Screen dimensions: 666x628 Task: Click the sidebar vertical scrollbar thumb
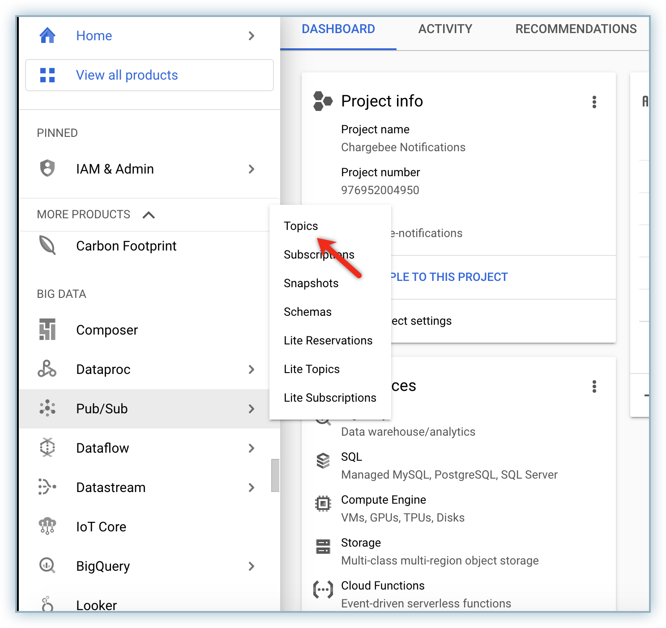click(x=275, y=475)
